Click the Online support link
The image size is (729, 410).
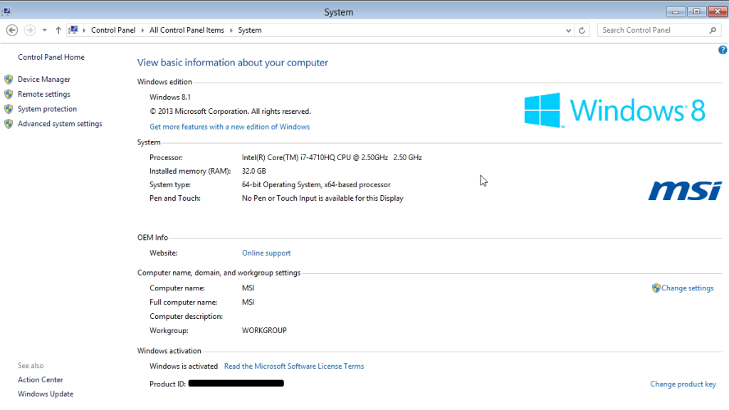[266, 253]
